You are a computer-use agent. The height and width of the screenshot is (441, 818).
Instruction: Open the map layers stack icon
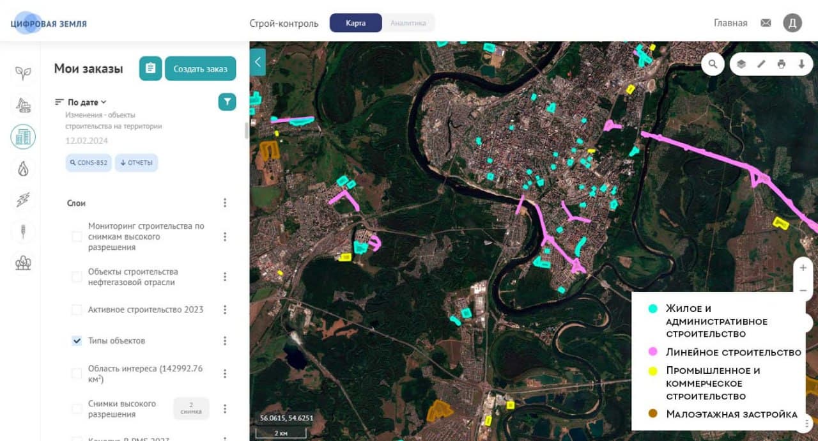tap(741, 64)
